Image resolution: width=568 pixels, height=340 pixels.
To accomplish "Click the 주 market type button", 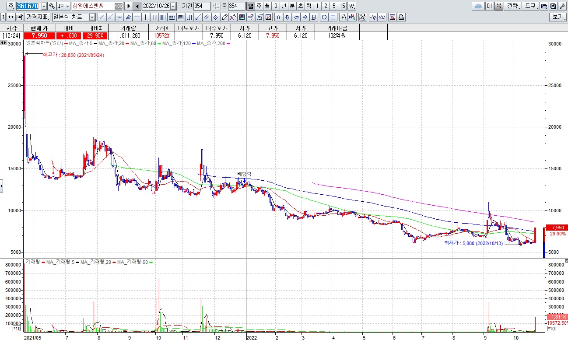I will point(11,6).
